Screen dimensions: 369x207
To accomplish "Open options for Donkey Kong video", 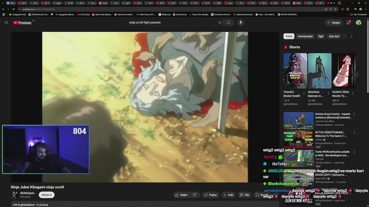I will 354,114.
